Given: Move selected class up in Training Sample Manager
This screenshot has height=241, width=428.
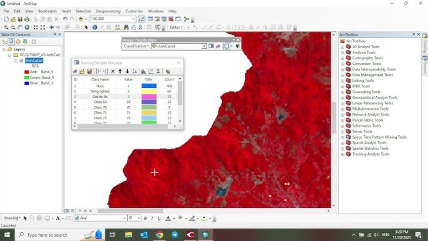Looking at the screenshot, I should 120,71.
